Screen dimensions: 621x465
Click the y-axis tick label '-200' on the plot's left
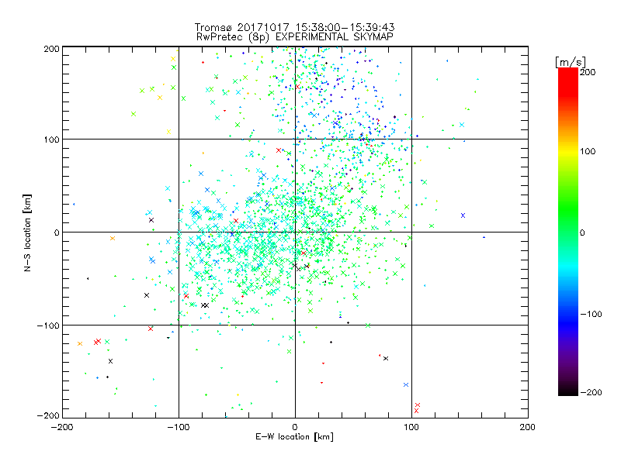(x=48, y=415)
